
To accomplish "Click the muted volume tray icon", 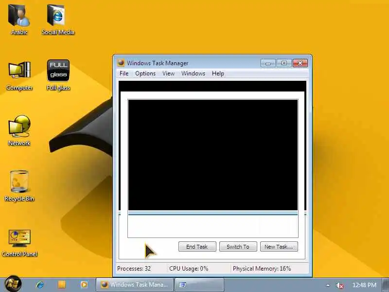I will click(x=339, y=285).
